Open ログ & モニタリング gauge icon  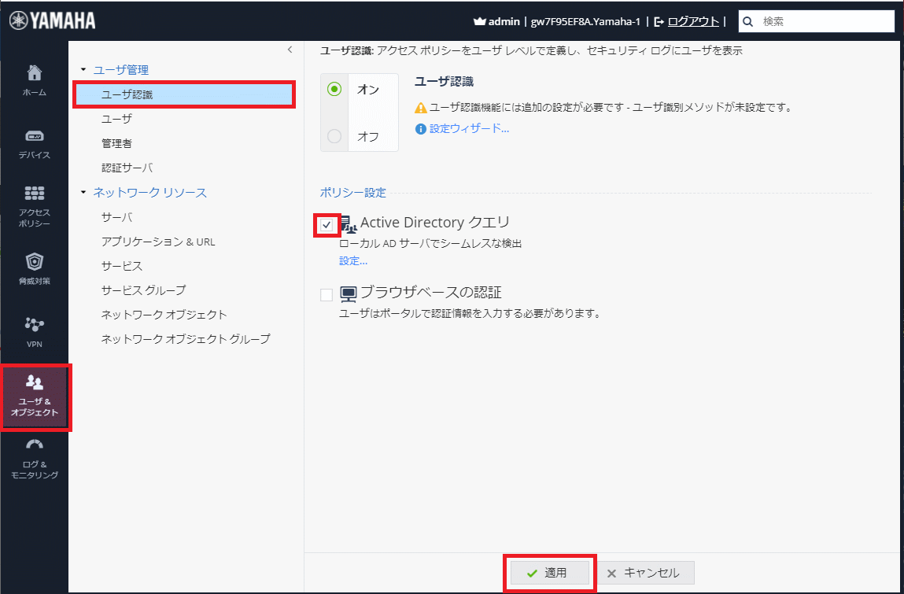34,445
